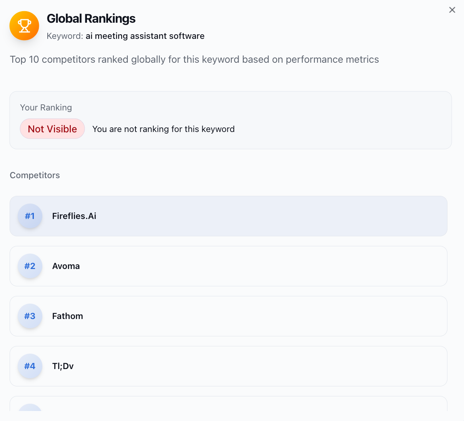Click the red Not Visible status badge
The height and width of the screenshot is (421, 464).
(52, 129)
